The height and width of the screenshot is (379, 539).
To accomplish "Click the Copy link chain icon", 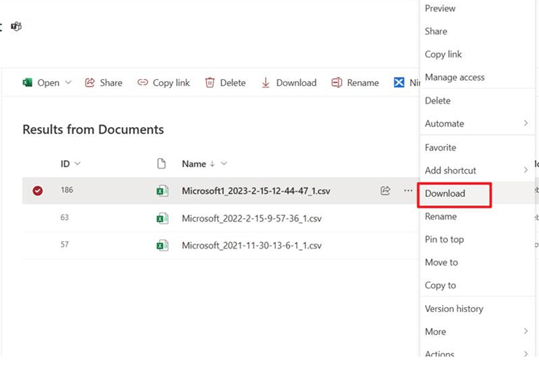I will point(143,83).
